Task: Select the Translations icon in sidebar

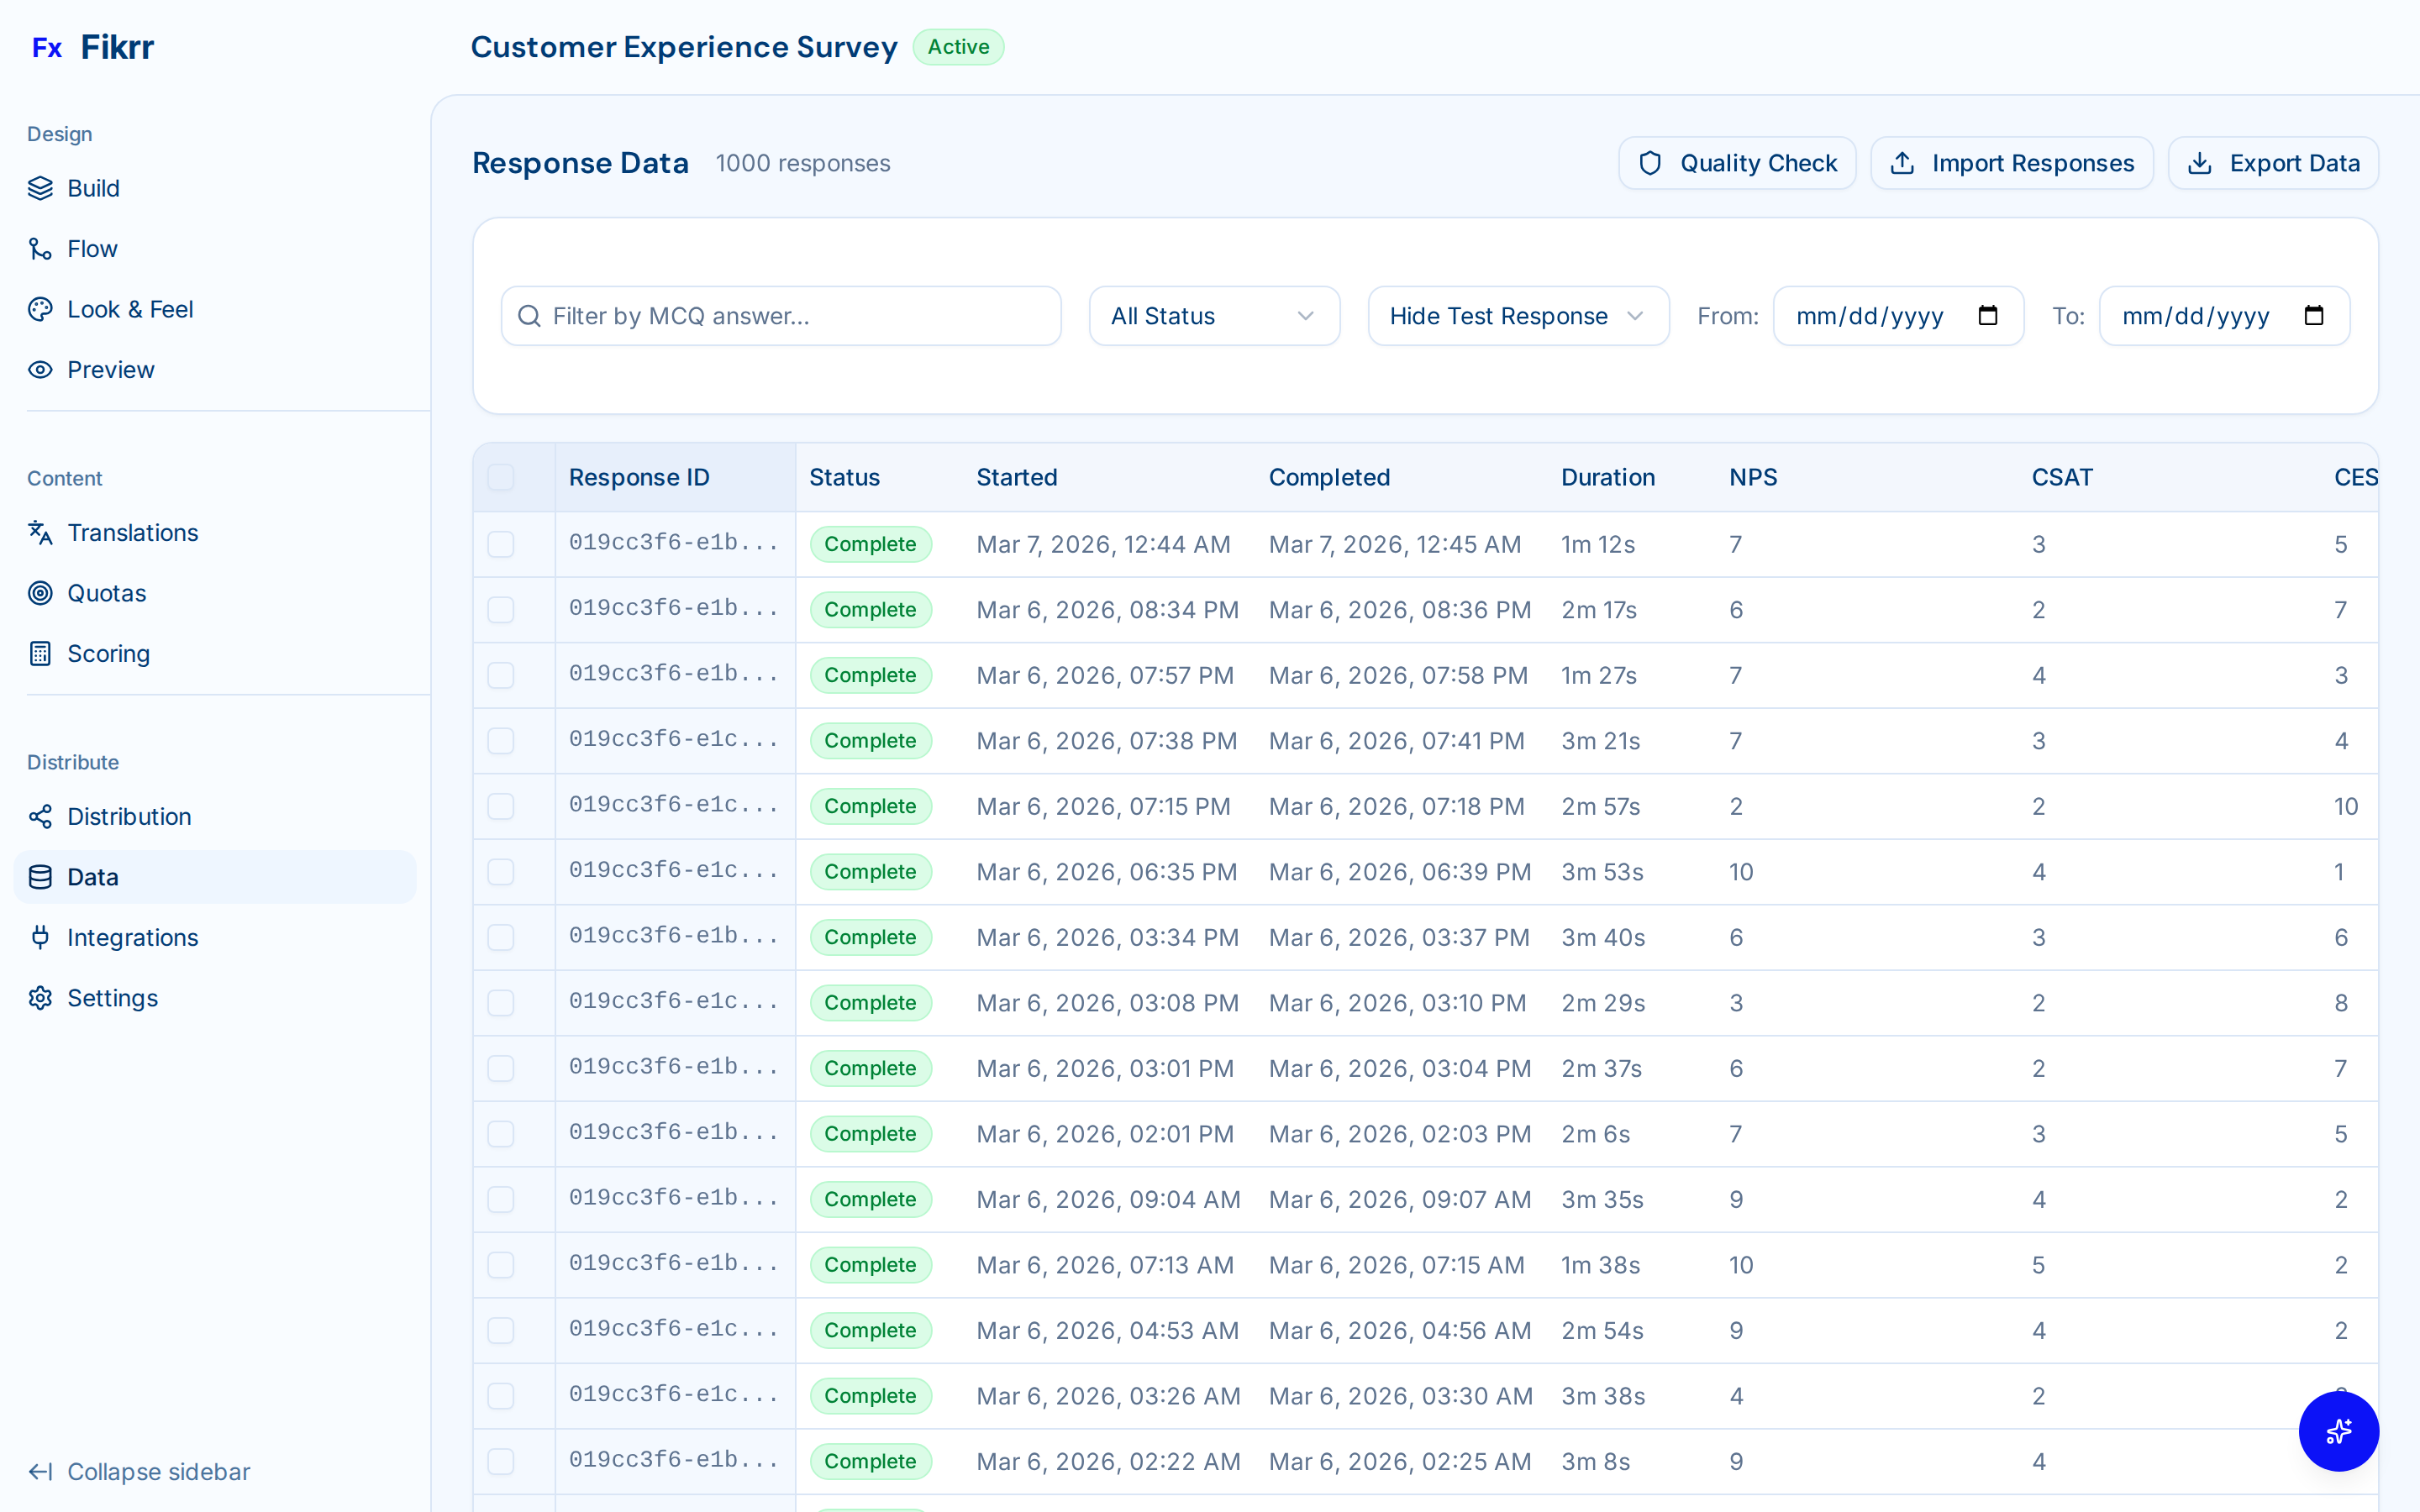Action: [x=40, y=533]
